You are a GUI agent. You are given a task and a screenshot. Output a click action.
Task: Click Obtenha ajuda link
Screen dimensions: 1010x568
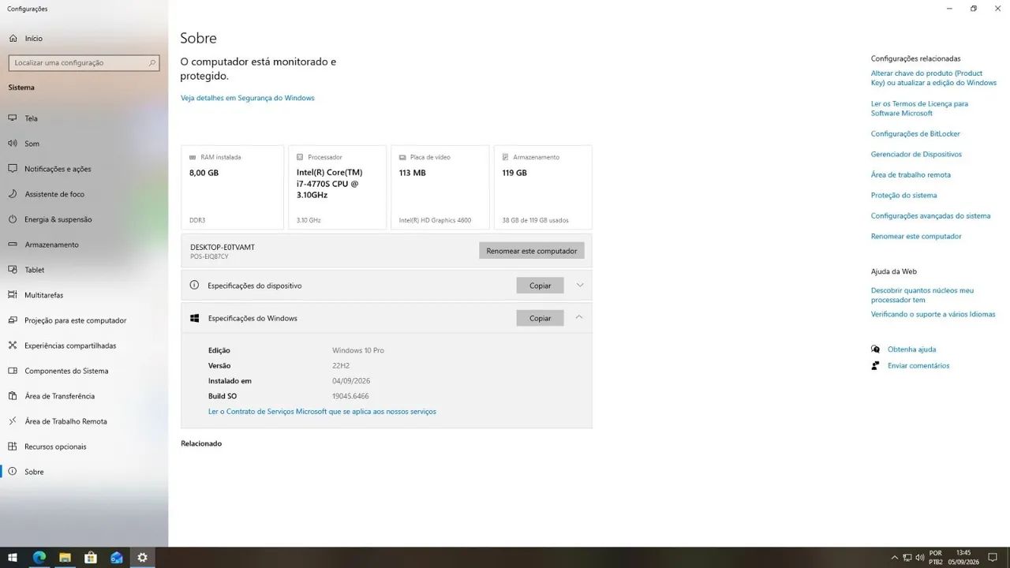[911, 349]
